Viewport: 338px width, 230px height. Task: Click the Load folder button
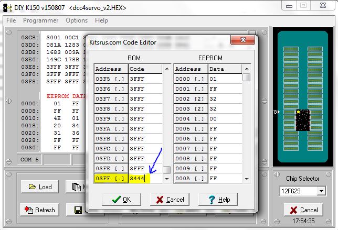(x=40, y=187)
